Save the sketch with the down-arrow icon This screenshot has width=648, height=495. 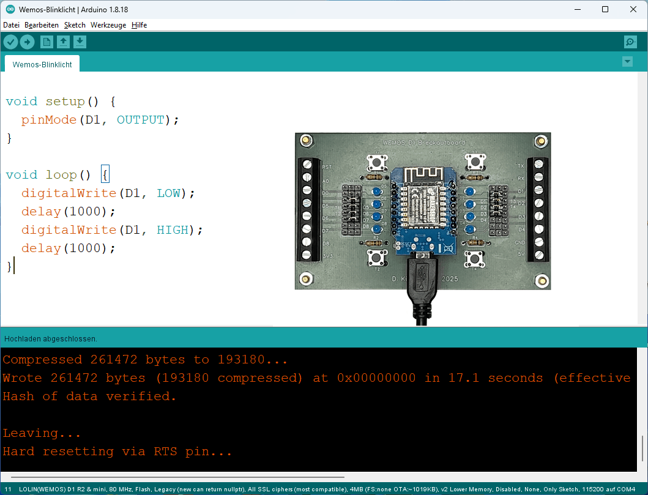point(80,42)
